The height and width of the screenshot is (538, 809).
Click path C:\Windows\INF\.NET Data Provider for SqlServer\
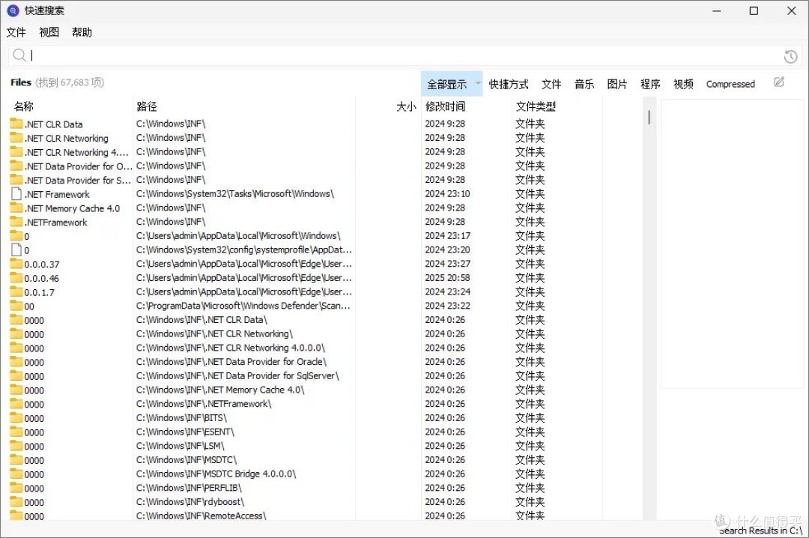pos(238,375)
